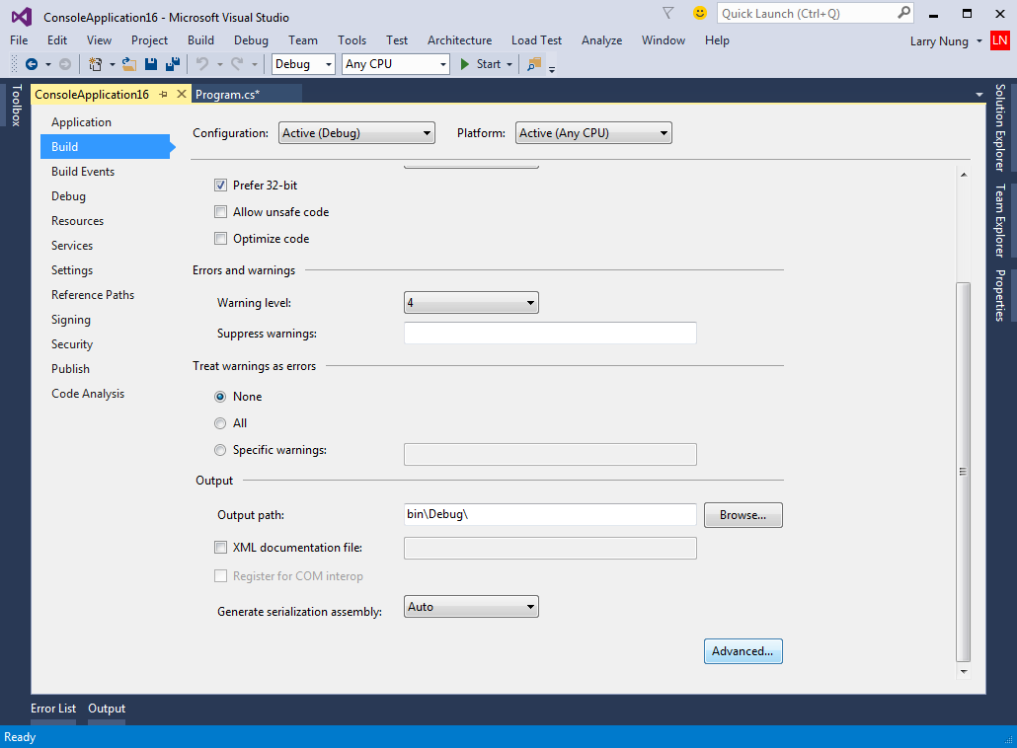
Task: Enable the XML documentation file checkbox
Action: click(220, 548)
